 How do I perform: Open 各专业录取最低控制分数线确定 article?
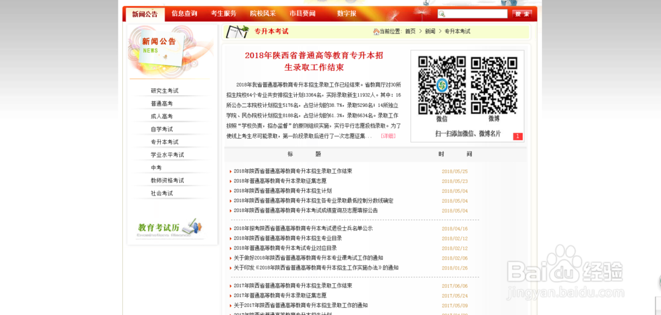[x=313, y=201]
